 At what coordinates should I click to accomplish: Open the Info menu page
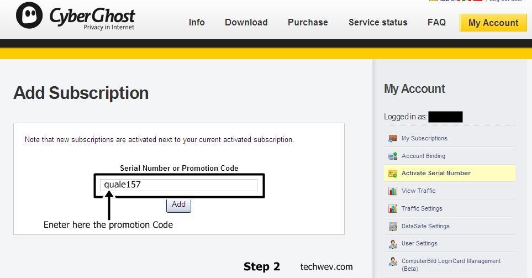(197, 23)
